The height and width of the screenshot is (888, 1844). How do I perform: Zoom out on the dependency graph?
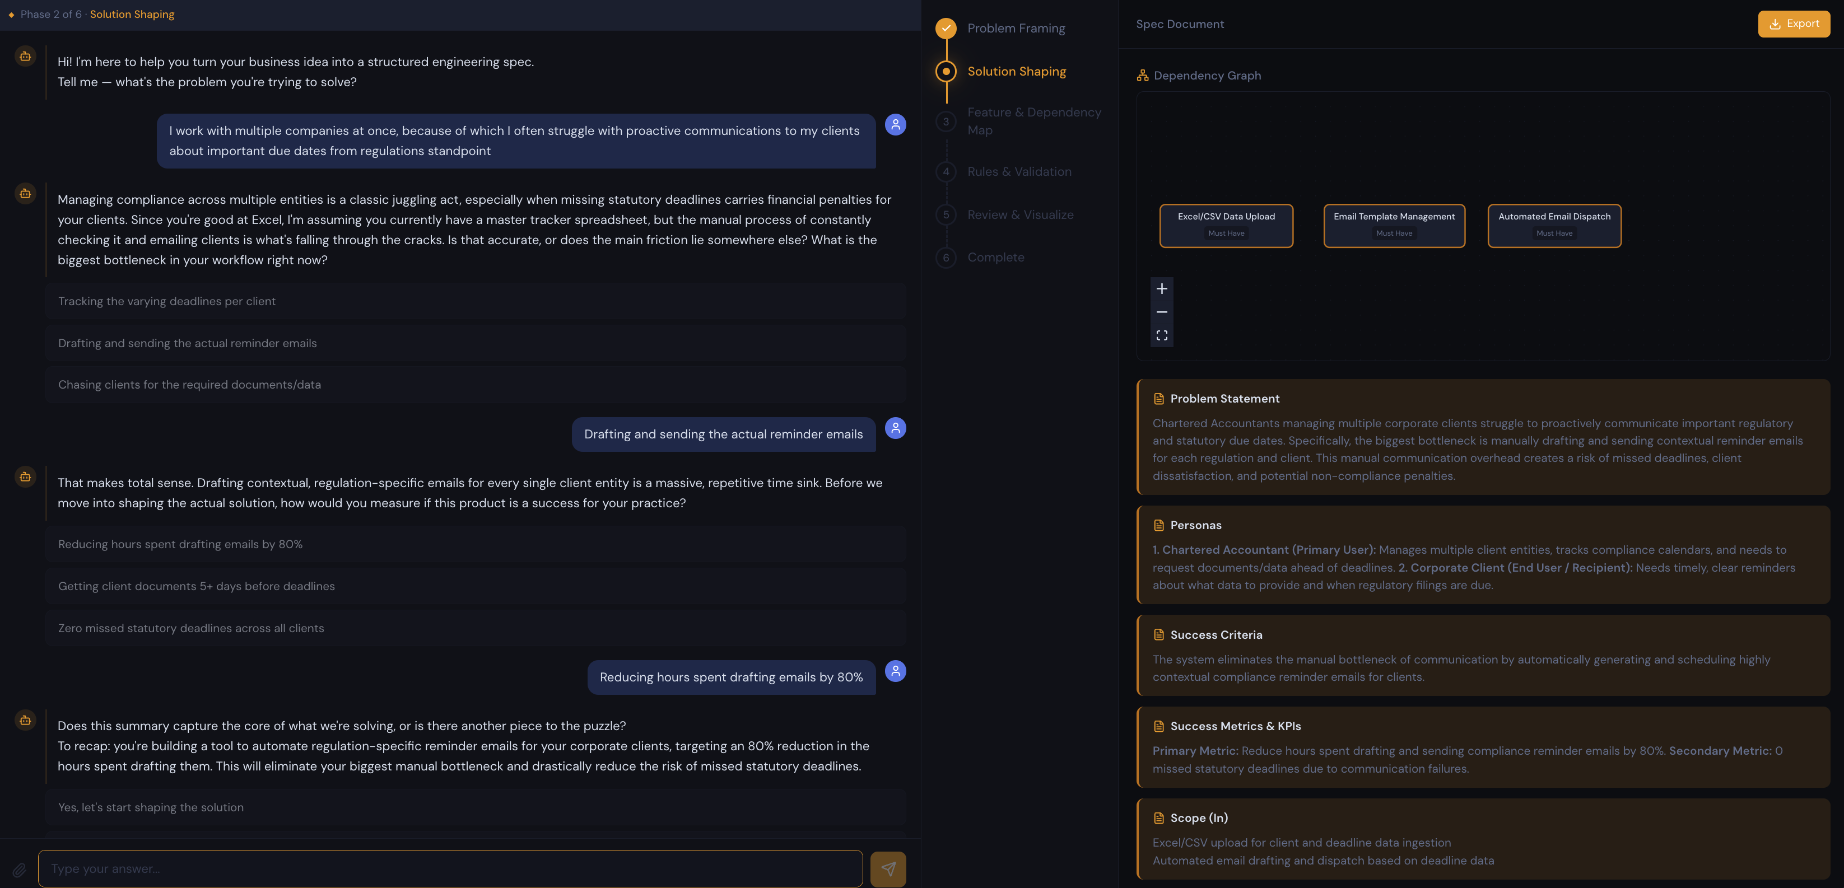(x=1162, y=312)
